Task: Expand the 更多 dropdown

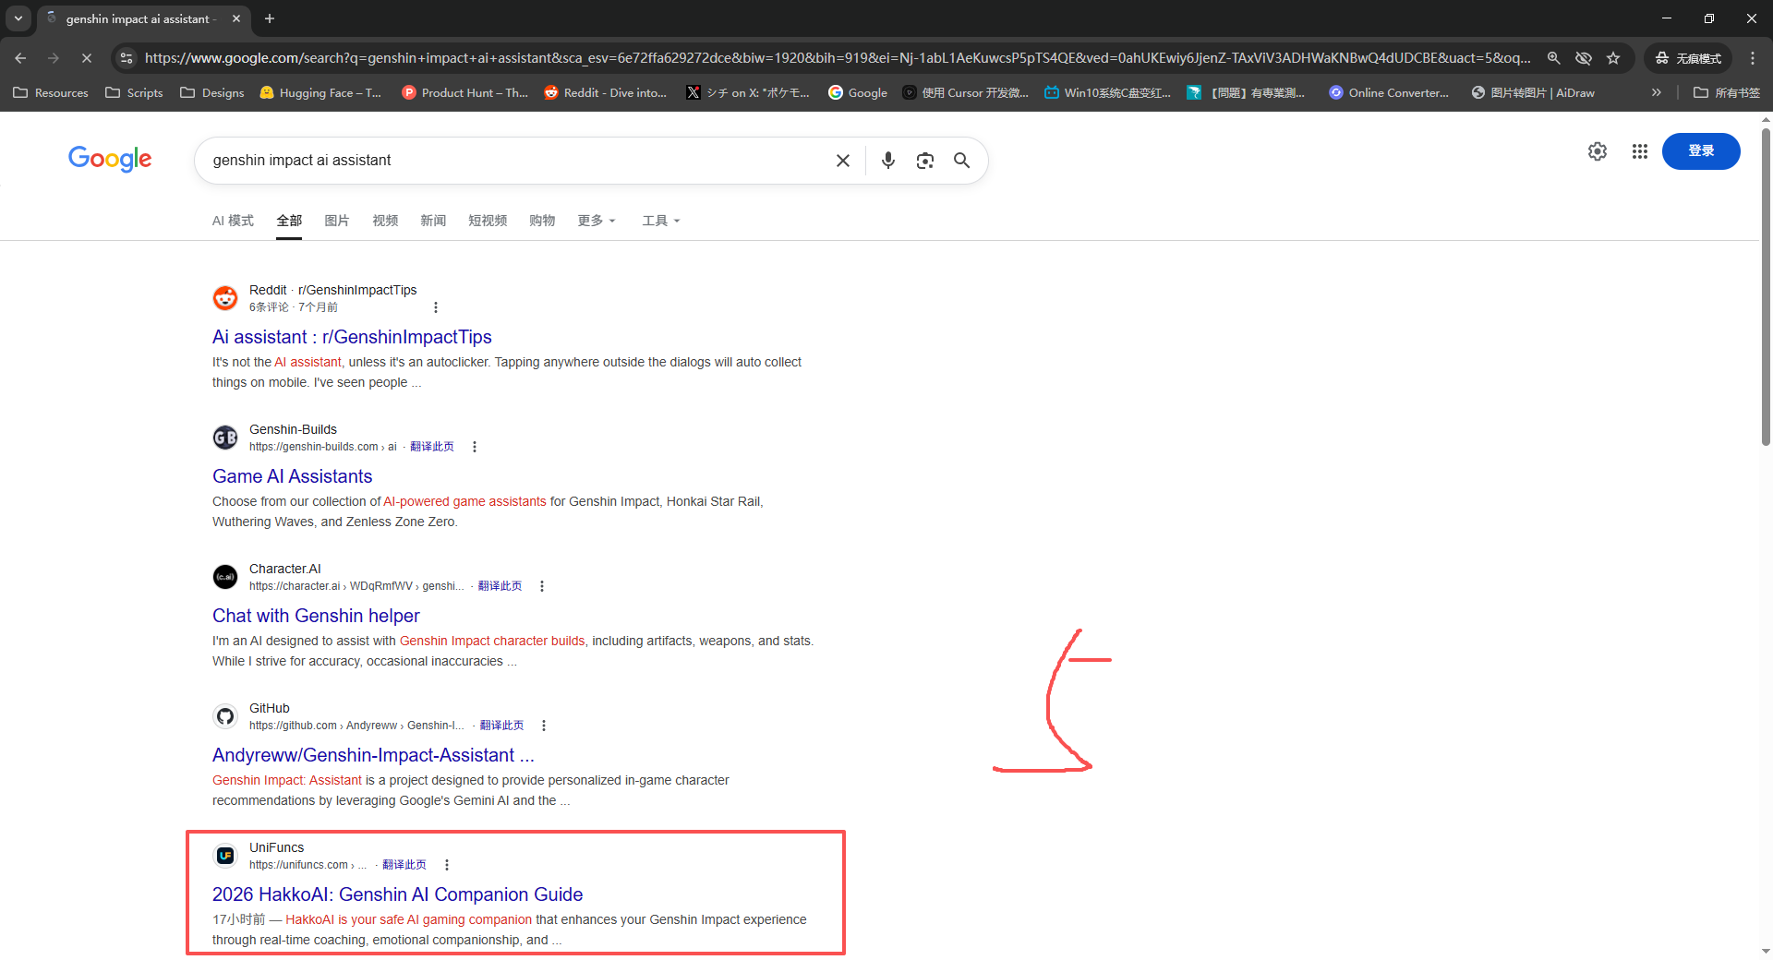Action: tap(596, 221)
